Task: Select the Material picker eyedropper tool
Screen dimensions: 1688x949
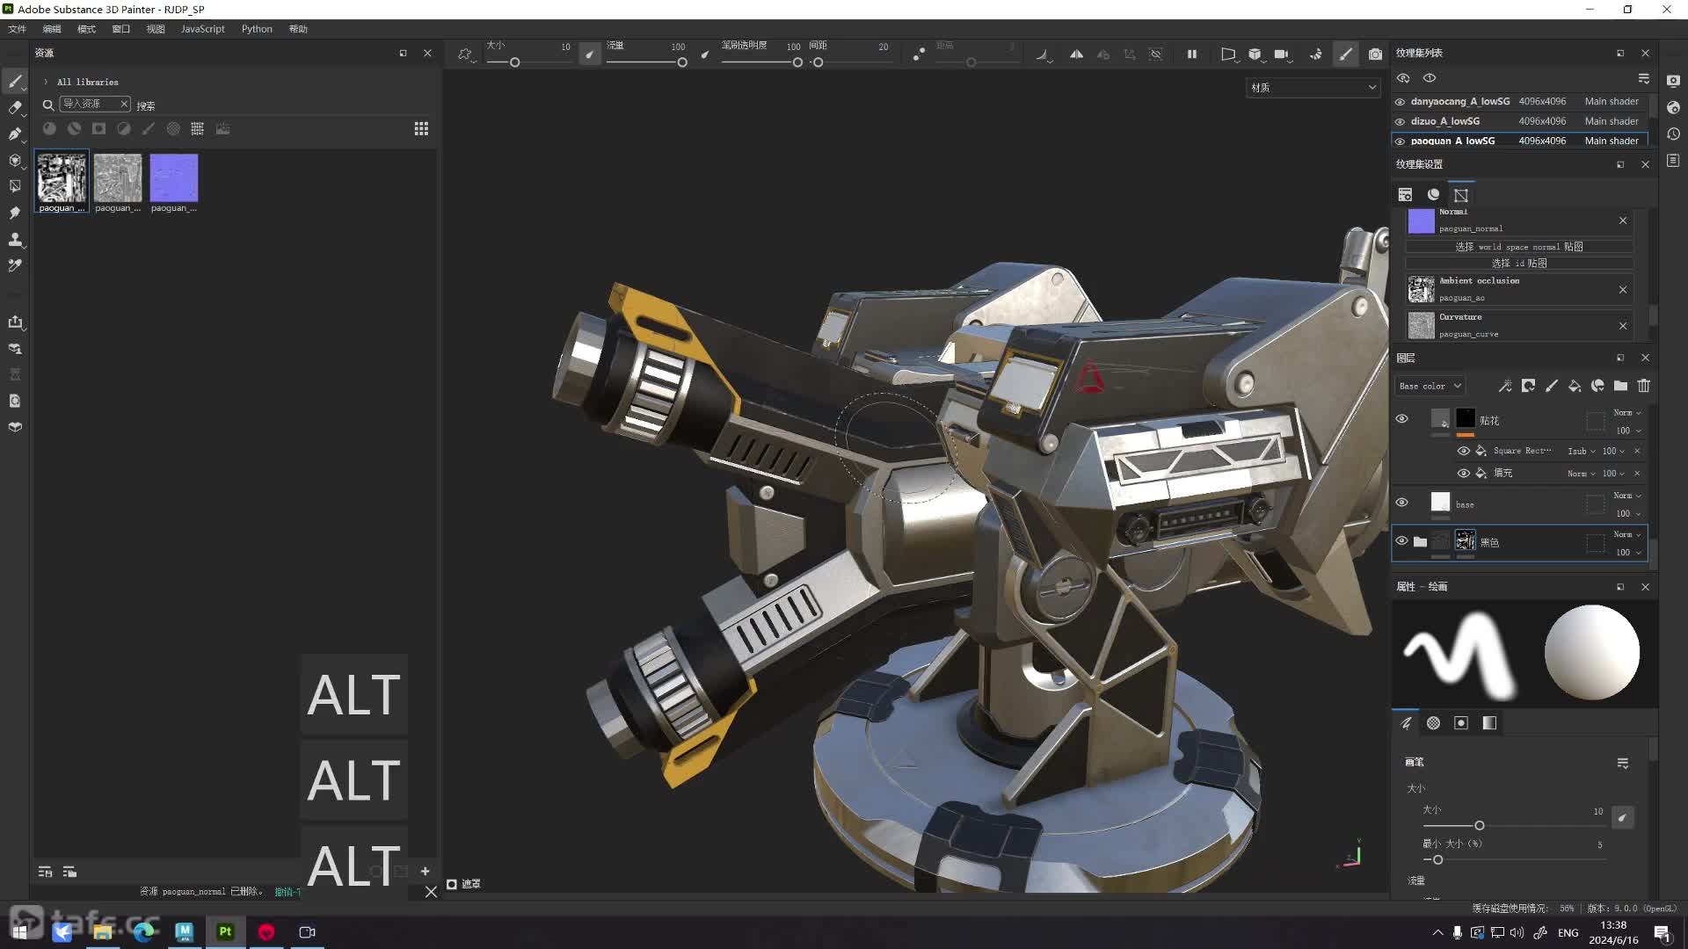Action: click(15, 265)
